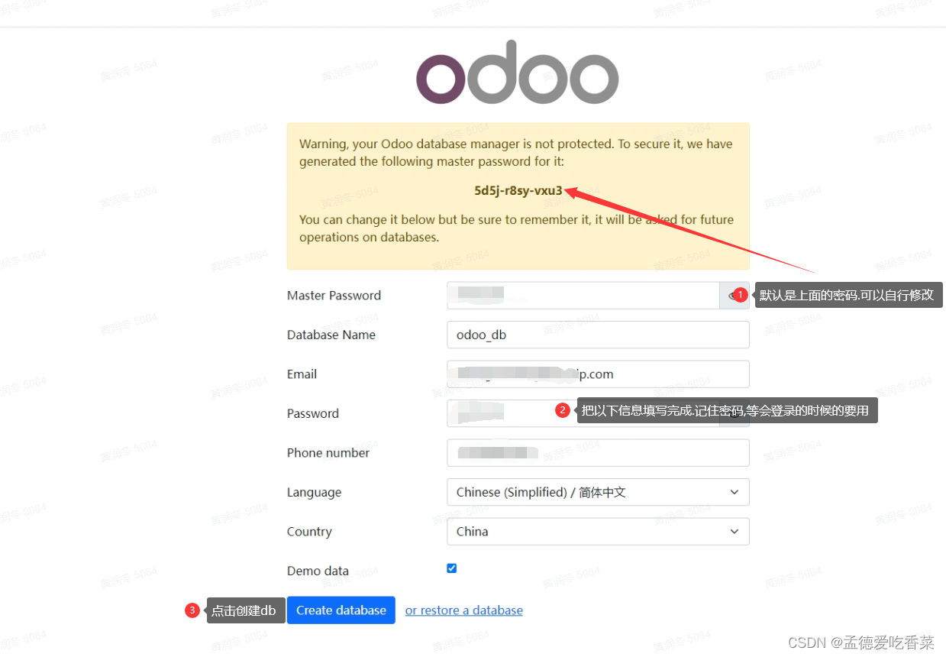
Task: Select the Database Name field containing odoo_db
Action: (598, 335)
